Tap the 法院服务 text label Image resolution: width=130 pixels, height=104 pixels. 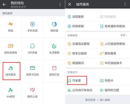[x=78, y=17]
